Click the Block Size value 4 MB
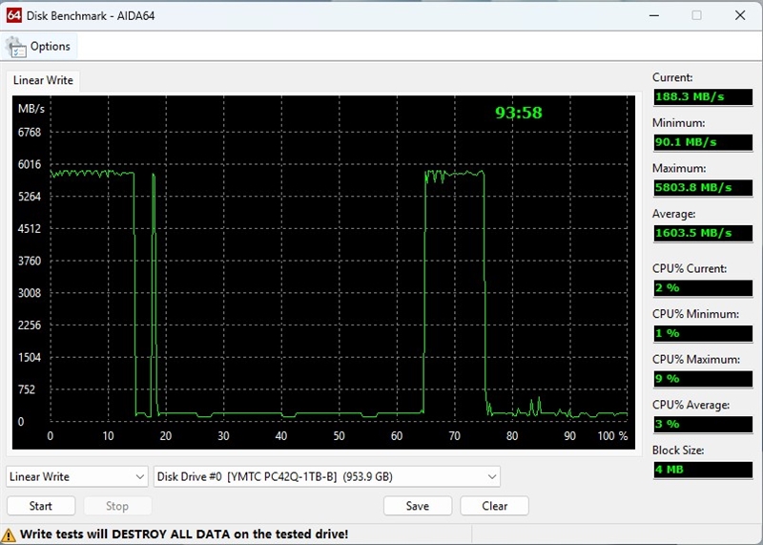763x545 pixels. tap(703, 470)
